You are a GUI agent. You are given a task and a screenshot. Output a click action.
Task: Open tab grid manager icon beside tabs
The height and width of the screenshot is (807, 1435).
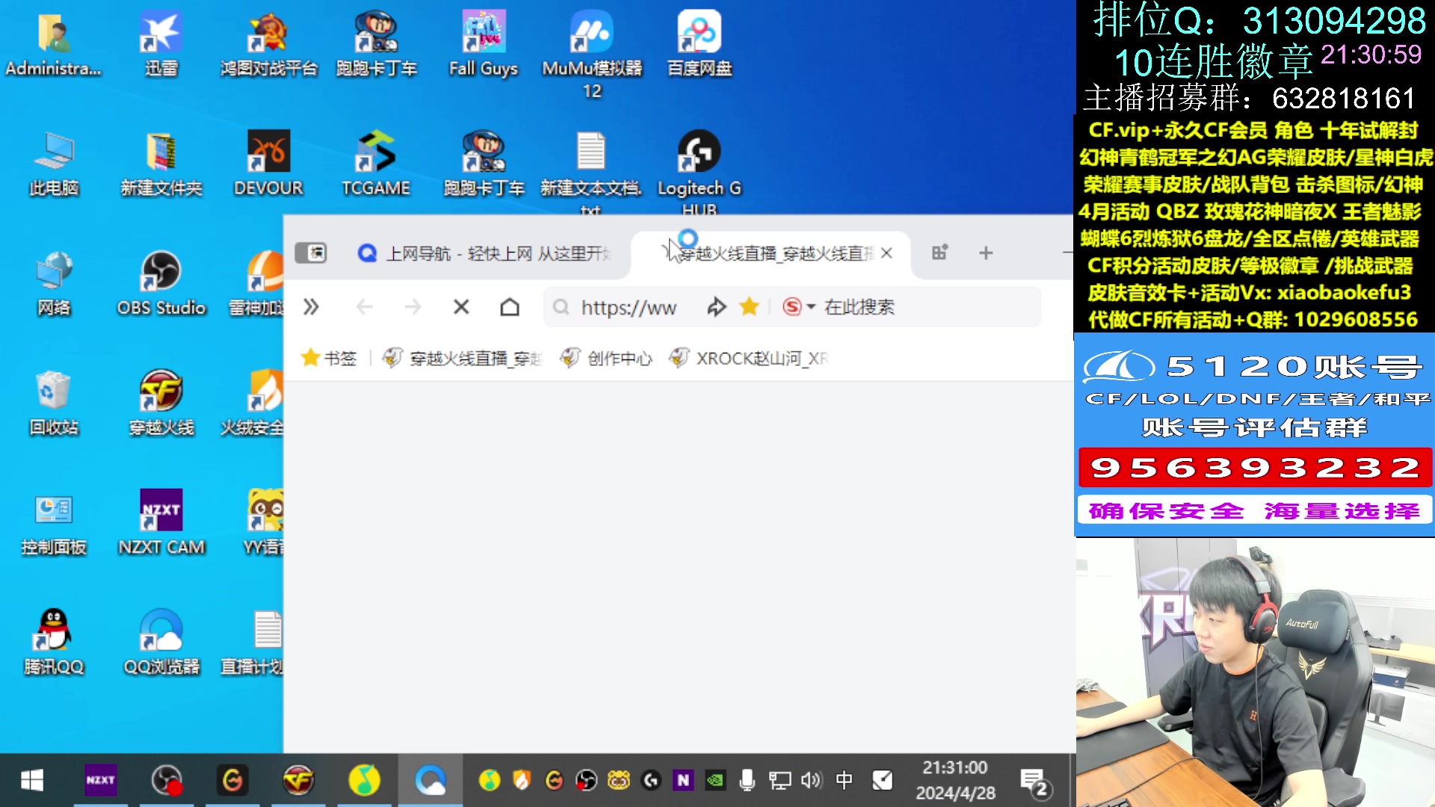coord(939,253)
